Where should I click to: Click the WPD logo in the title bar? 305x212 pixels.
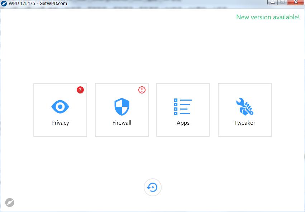pos(5,3)
